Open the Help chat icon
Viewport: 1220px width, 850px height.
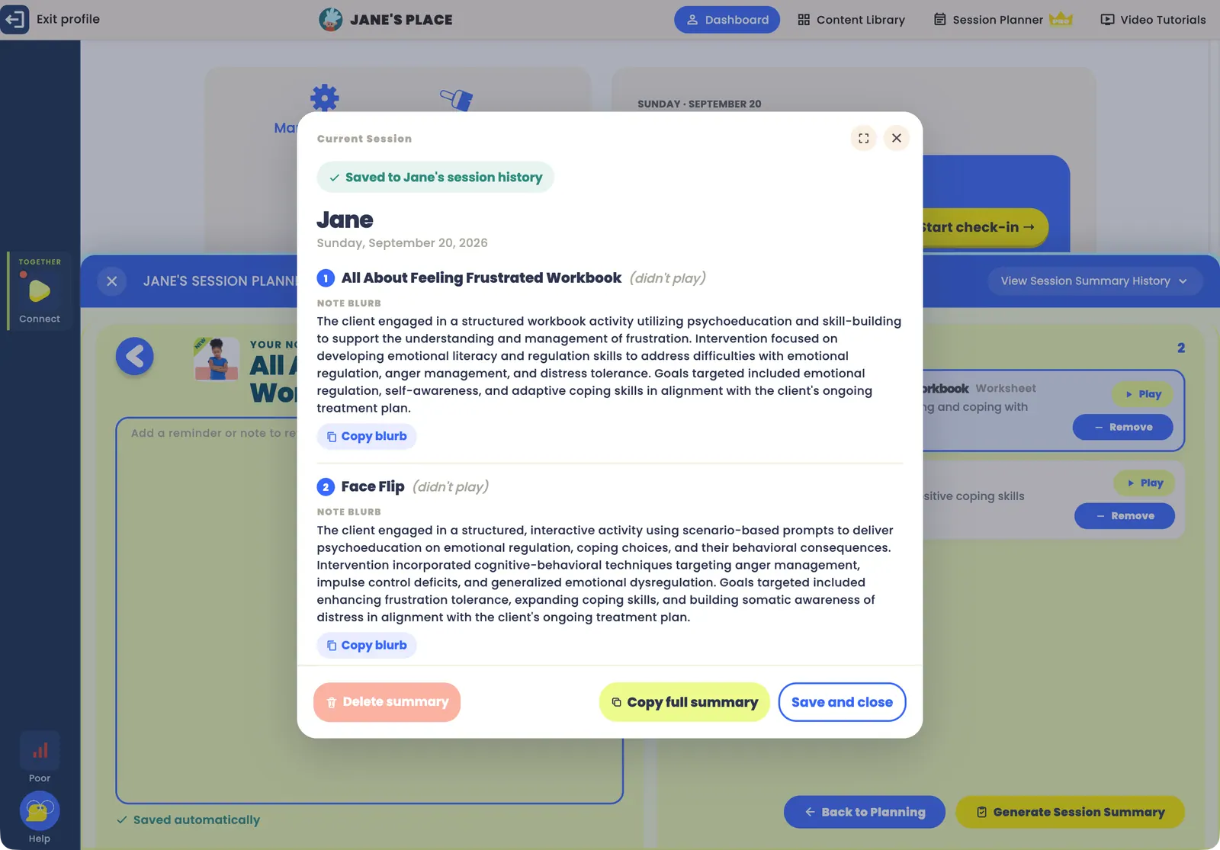[x=40, y=811]
